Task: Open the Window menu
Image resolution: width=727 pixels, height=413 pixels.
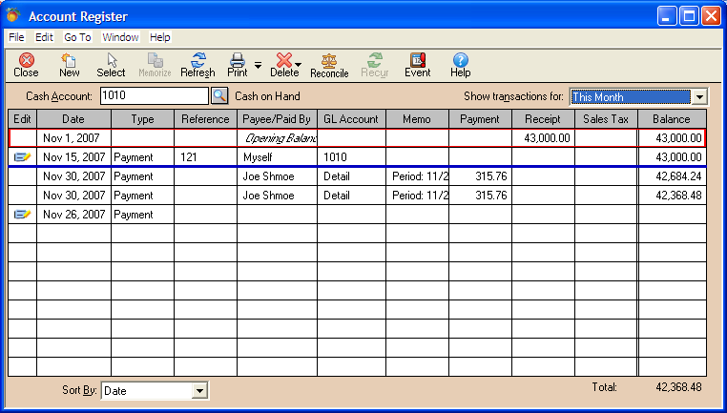Action: point(120,37)
